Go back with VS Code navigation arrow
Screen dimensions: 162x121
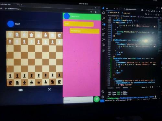(114, 9)
